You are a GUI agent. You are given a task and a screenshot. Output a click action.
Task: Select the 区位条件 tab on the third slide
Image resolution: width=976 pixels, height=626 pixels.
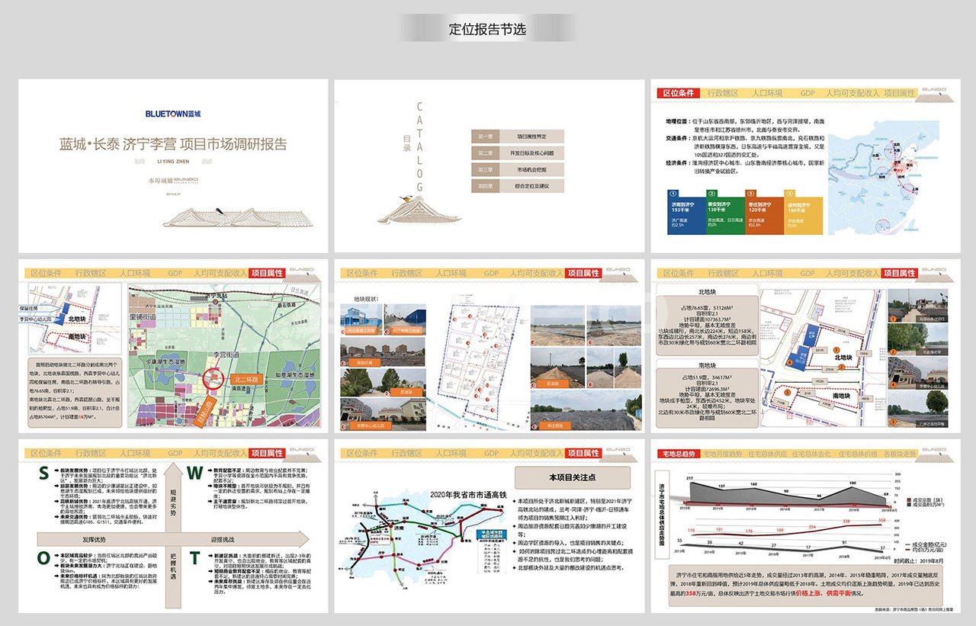click(x=677, y=93)
